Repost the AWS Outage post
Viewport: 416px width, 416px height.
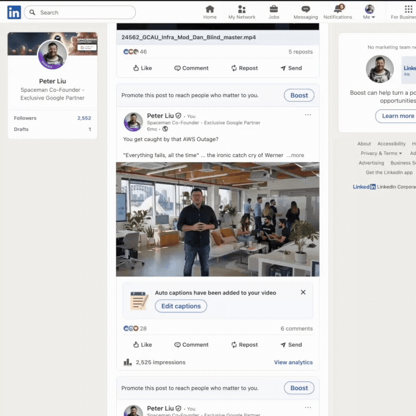click(244, 344)
